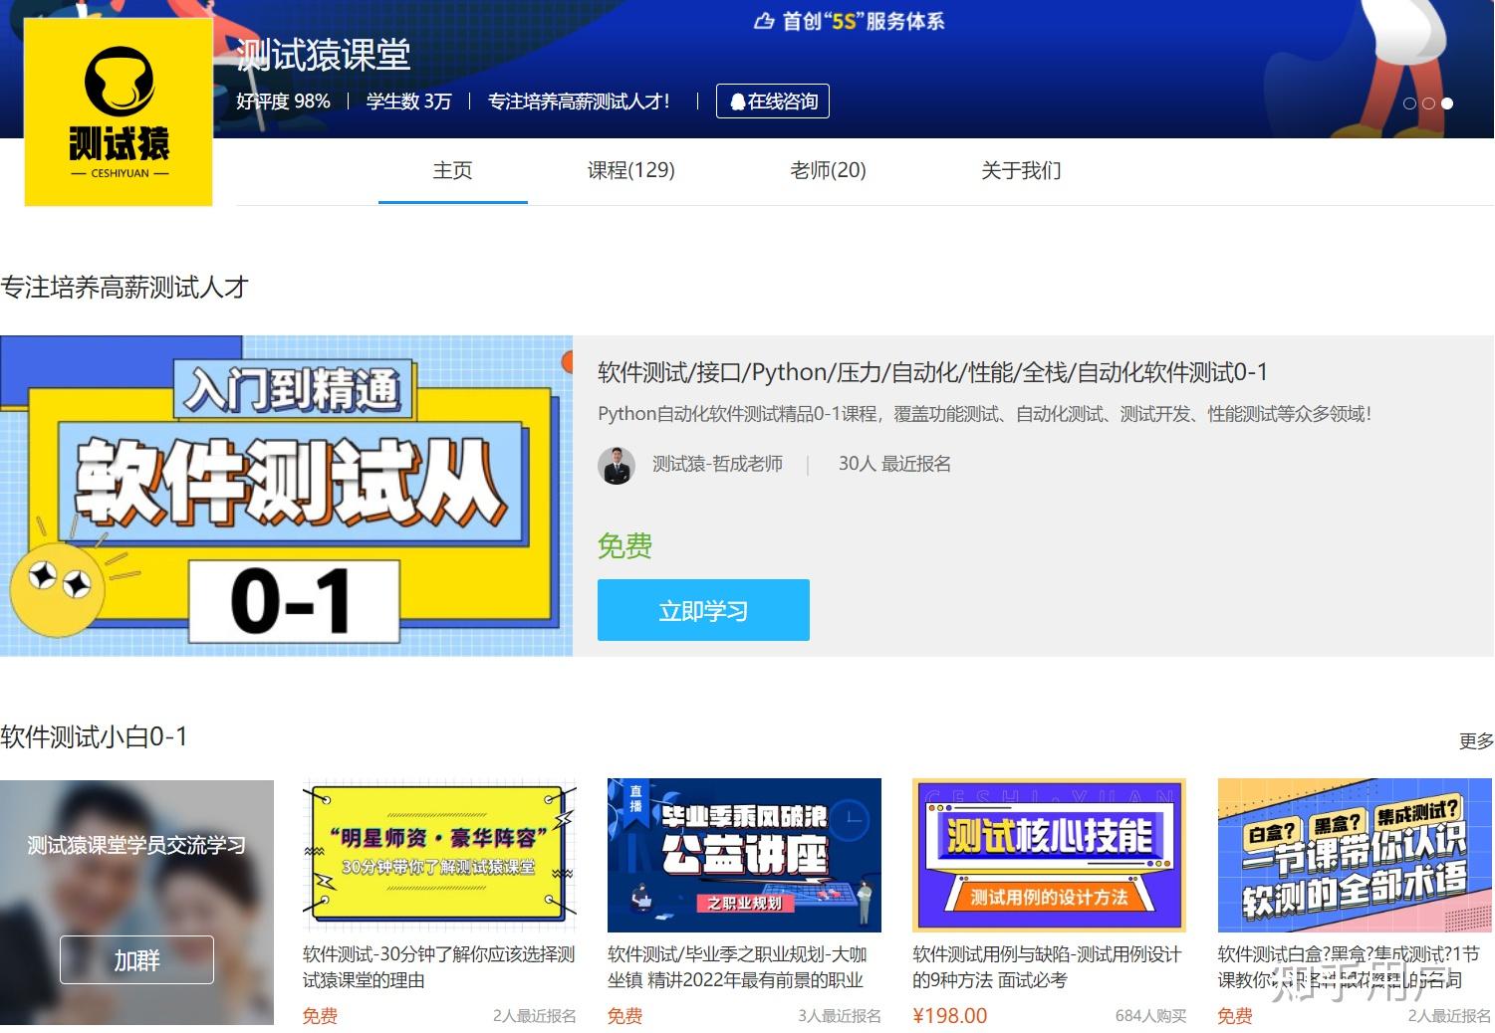Open the 老师(20) tab
This screenshot has width=1495, height=1033.
(828, 170)
